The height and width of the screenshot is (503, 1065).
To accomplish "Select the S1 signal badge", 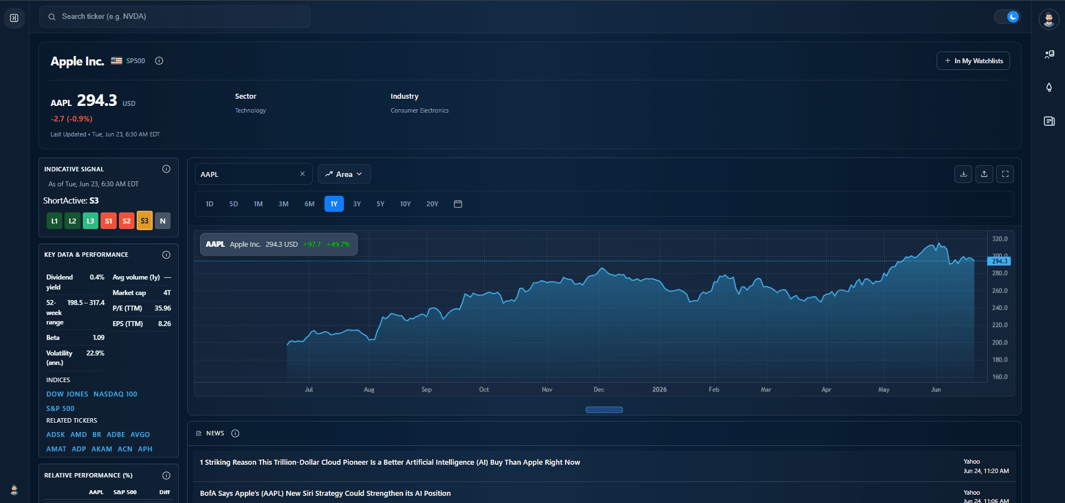I will [108, 221].
